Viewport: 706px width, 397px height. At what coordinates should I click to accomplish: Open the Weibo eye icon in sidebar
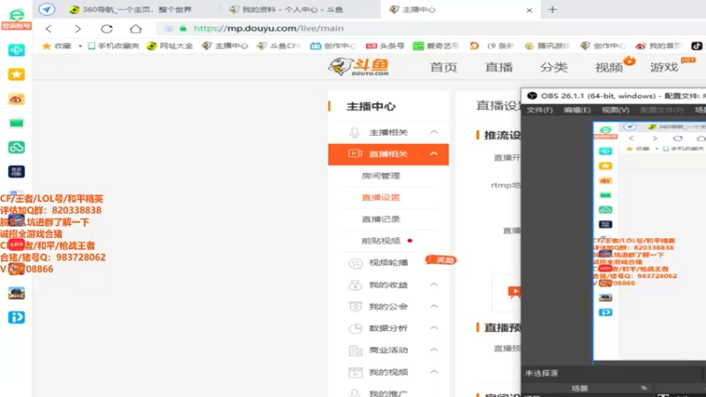[x=16, y=99]
